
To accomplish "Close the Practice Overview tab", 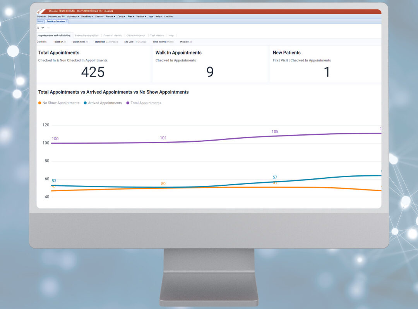I will tap(67, 21).
